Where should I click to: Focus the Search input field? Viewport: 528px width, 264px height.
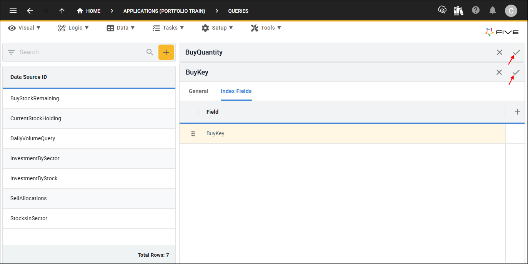(81, 52)
